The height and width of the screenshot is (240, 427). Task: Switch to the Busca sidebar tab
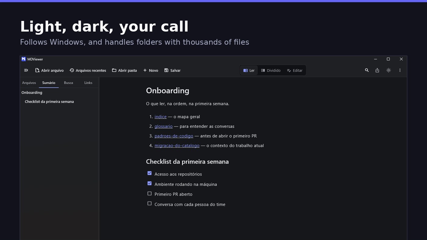(x=68, y=83)
